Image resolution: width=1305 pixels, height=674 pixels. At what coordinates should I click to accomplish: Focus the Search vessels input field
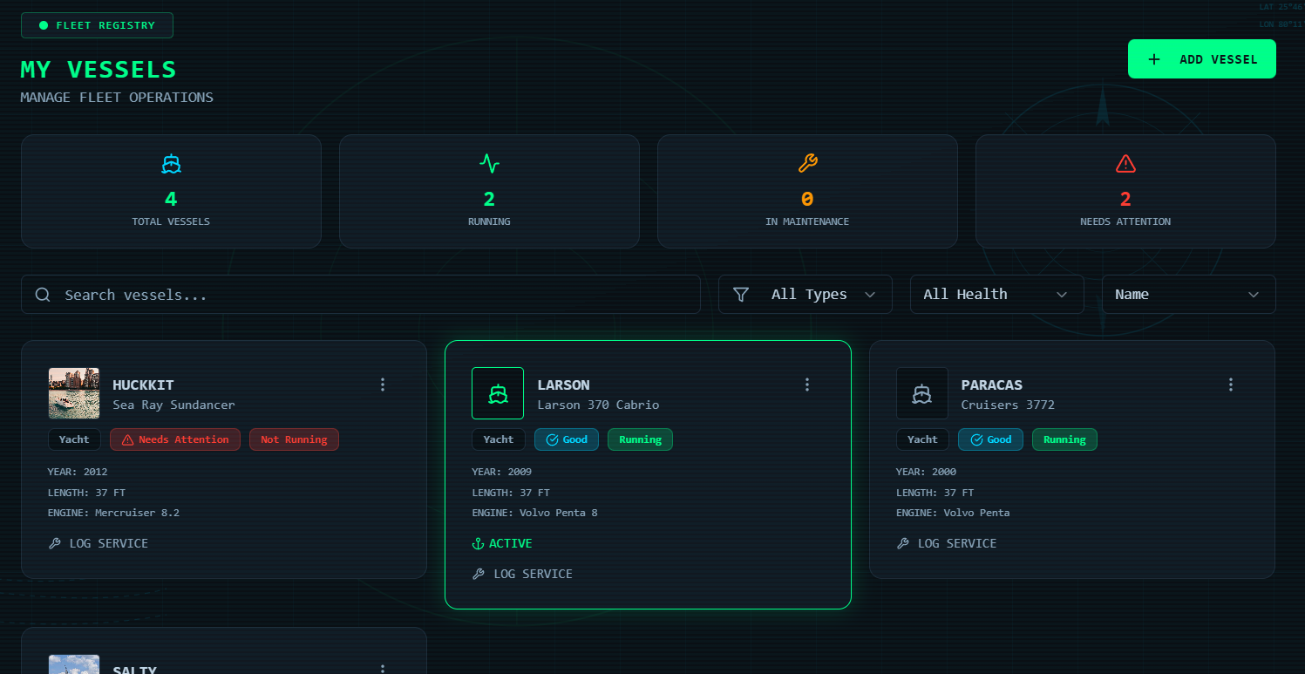[361, 295]
